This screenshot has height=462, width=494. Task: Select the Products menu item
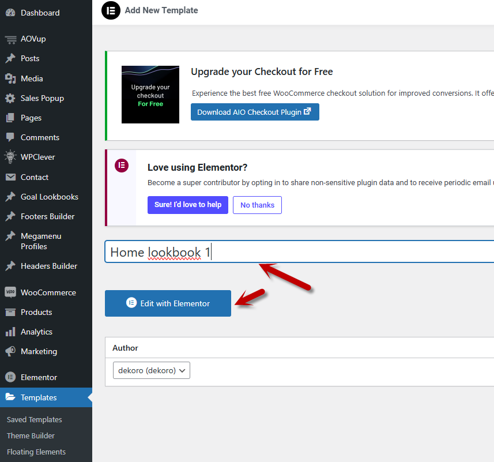tap(46, 312)
